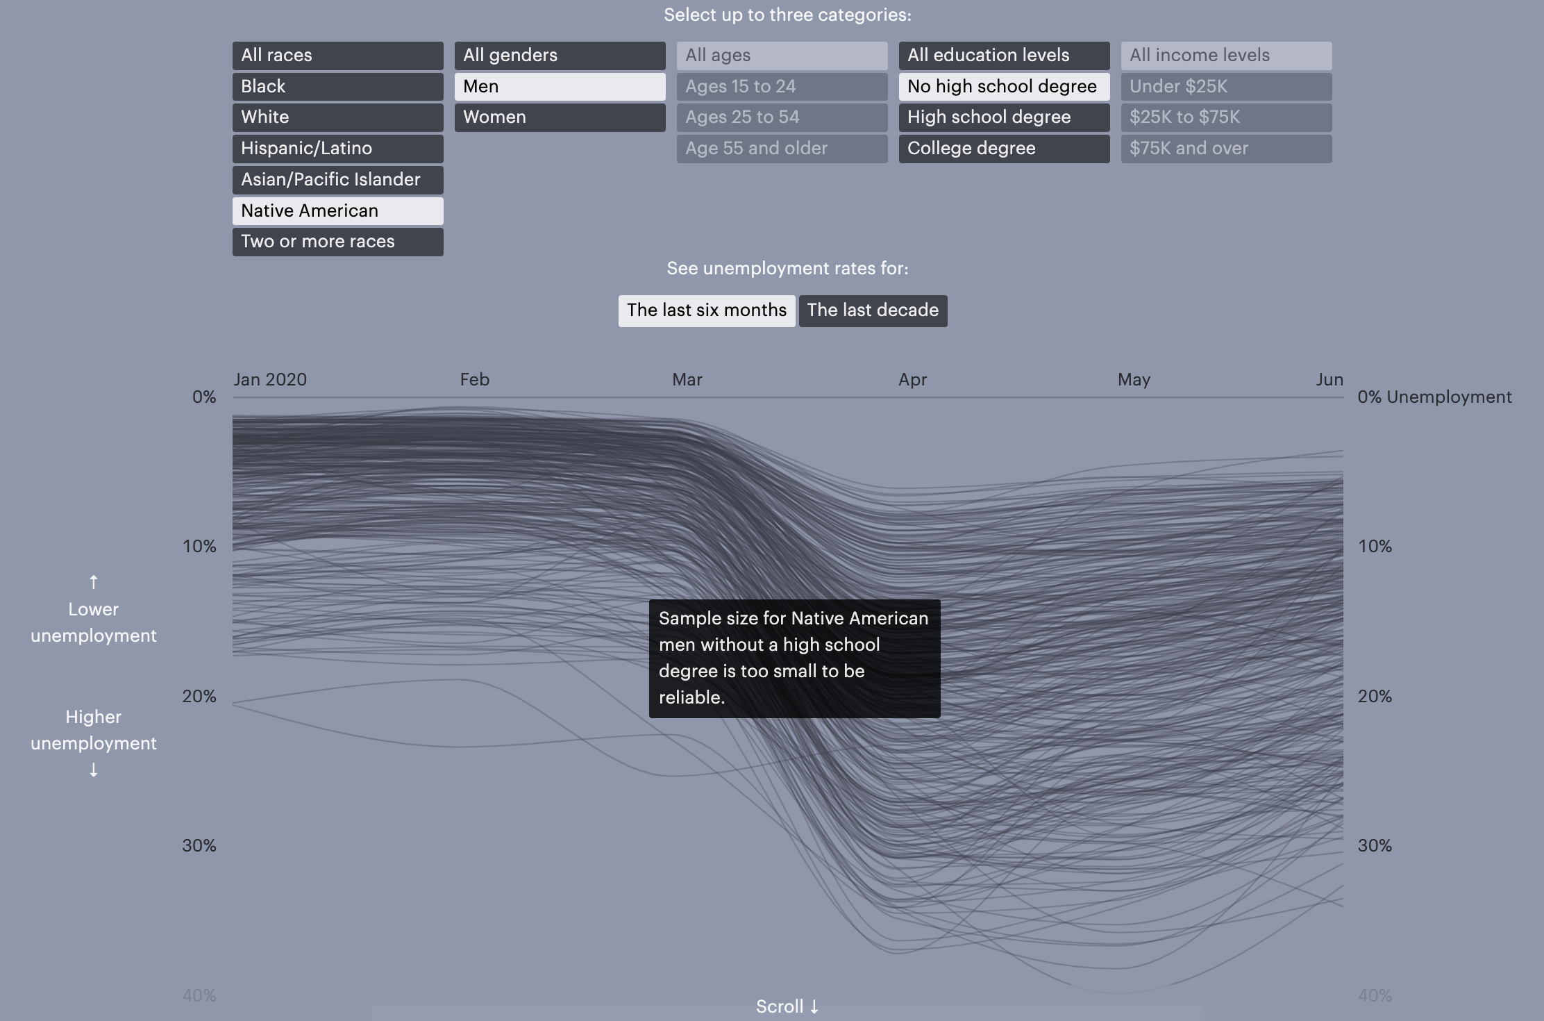Select the Black race category
The height and width of the screenshot is (1021, 1544).
337,87
